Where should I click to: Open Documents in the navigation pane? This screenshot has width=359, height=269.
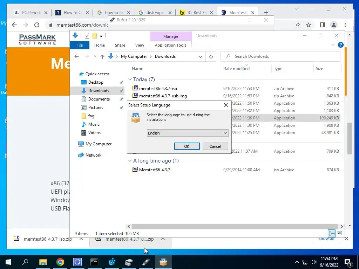pyautogui.click(x=99, y=99)
